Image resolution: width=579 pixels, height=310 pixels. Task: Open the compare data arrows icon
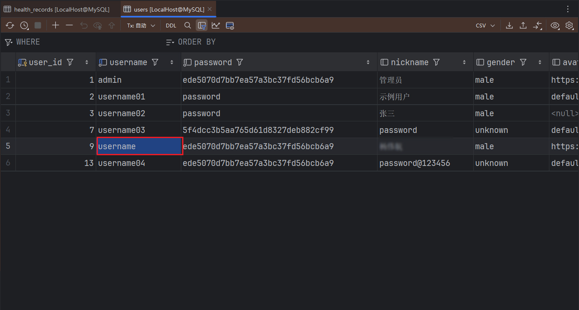(537, 25)
